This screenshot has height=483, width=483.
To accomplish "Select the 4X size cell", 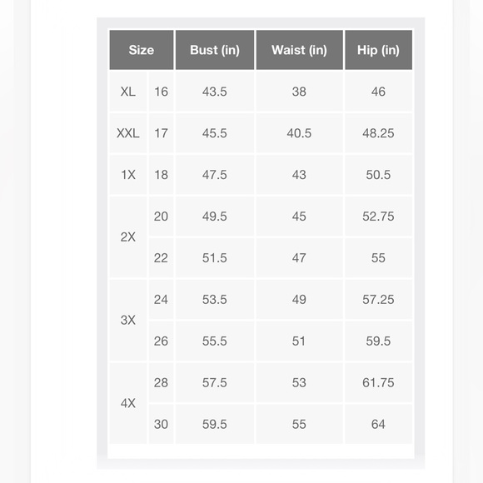I will tap(128, 403).
